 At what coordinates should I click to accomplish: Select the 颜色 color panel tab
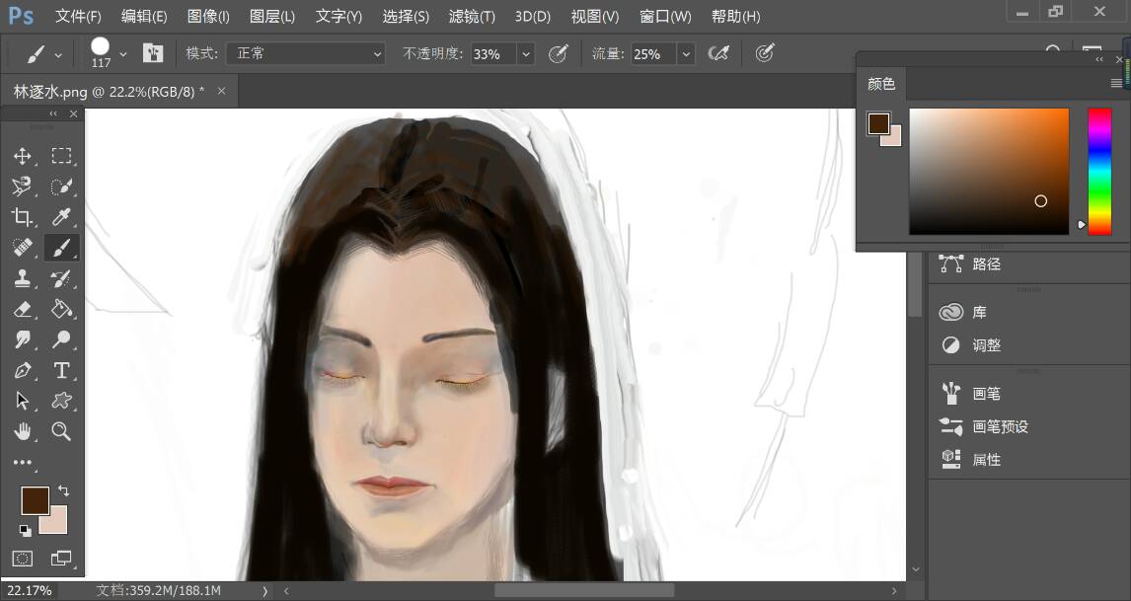click(x=880, y=84)
